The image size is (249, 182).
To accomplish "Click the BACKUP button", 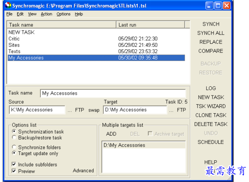I will (x=211, y=64).
